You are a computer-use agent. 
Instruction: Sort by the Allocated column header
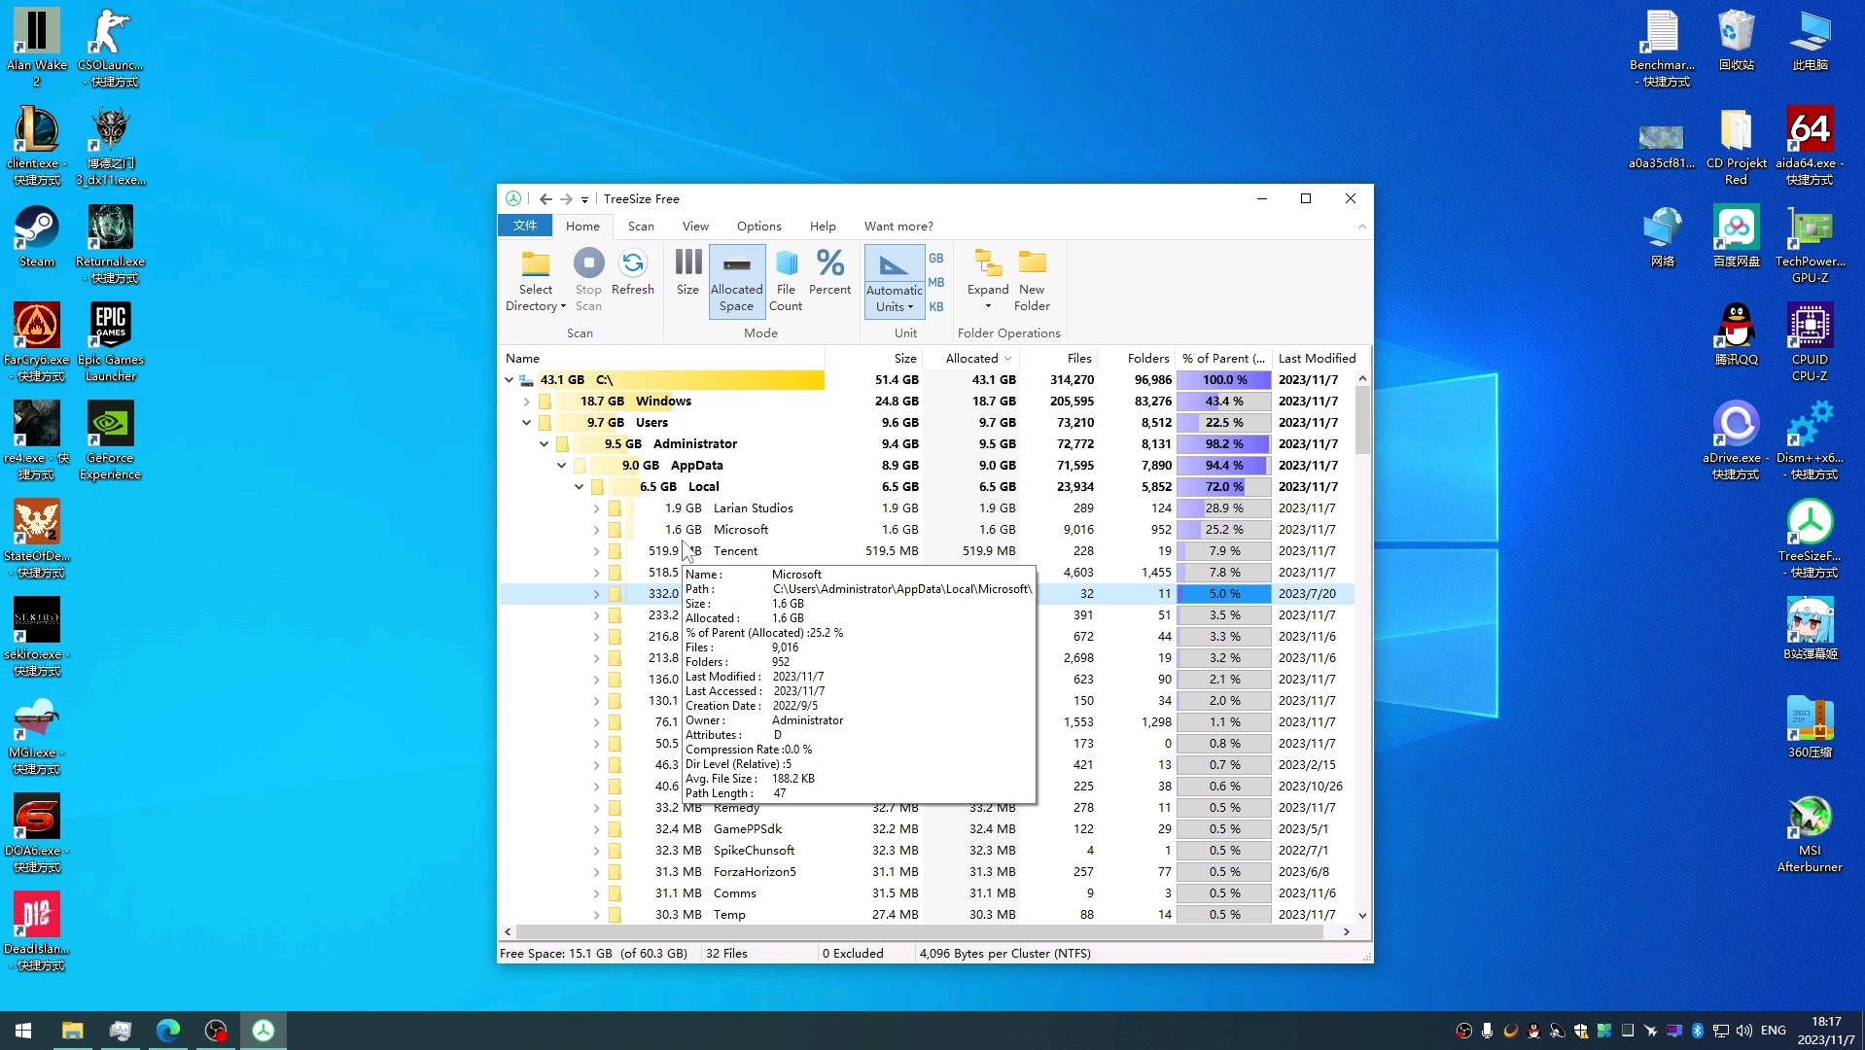click(971, 359)
